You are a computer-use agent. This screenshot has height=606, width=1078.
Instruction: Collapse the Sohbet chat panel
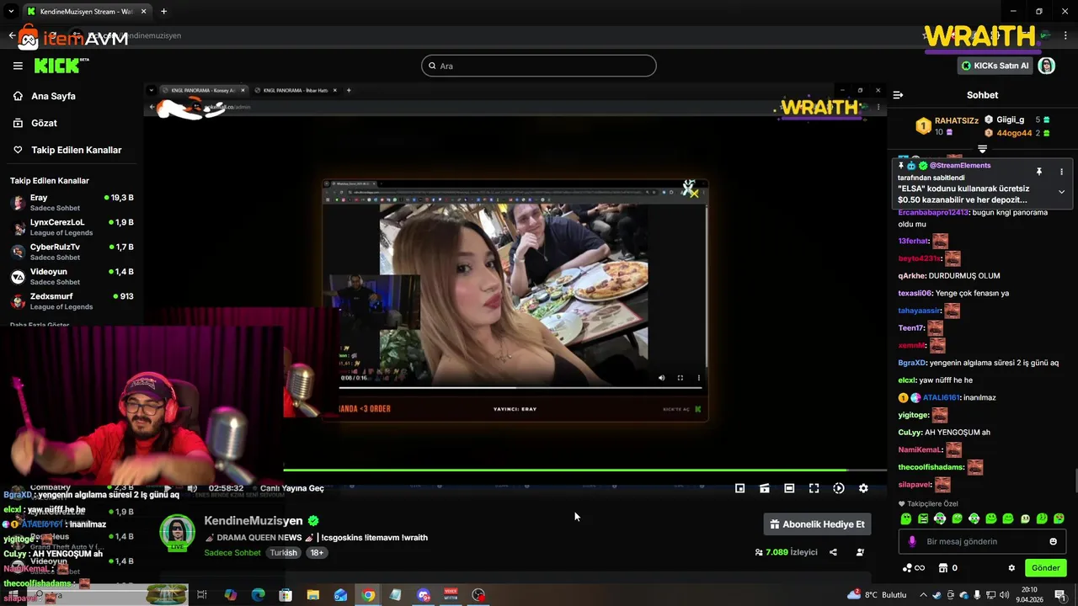click(898, 95)
